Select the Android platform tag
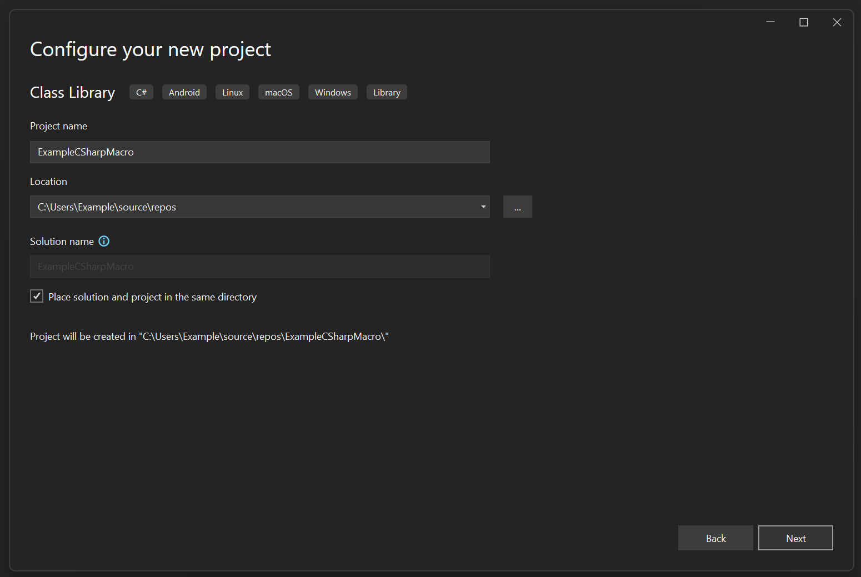This screenshot has width=861, height=577. [x=184, y=92]
